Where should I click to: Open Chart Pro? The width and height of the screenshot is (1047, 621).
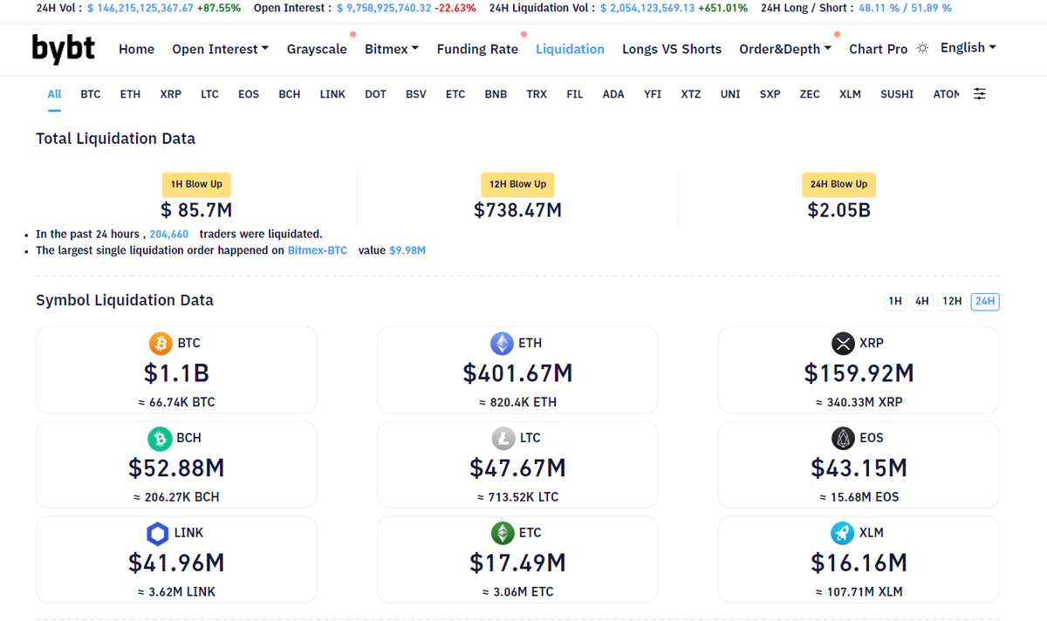point(878,49)
